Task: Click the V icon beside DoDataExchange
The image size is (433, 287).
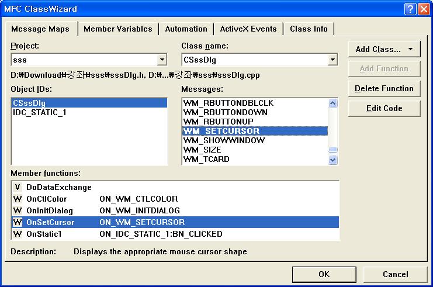Action: [x=18, y=187]
